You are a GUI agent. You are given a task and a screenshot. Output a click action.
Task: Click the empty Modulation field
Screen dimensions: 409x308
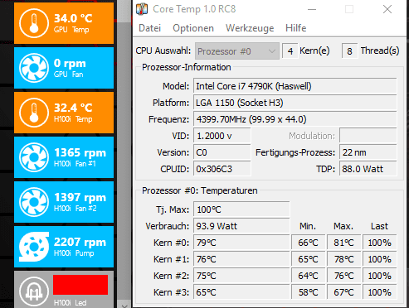pos(368,136)
